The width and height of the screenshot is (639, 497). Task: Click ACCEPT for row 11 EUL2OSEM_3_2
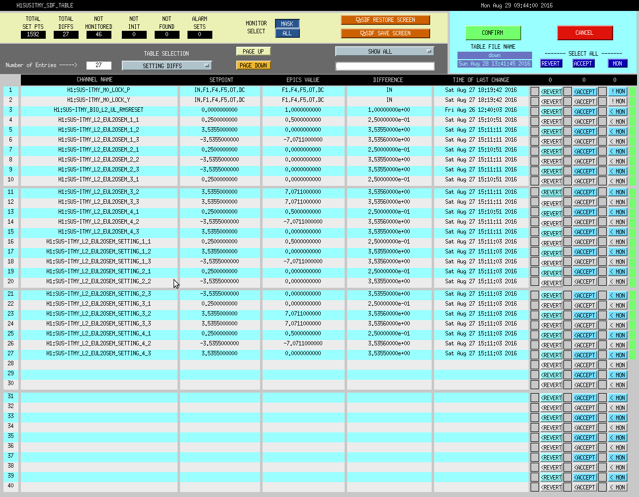[x=585, y=192]
